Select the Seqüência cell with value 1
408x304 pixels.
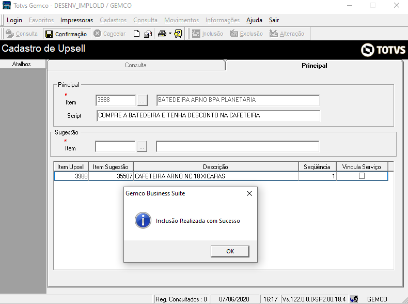318,176
